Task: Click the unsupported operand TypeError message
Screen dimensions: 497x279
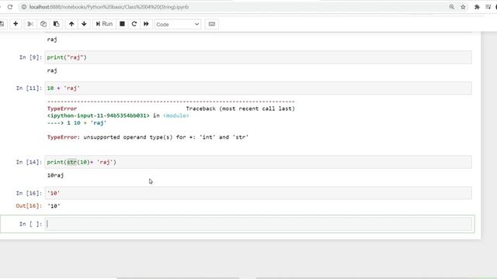Action: pos(148,137)
